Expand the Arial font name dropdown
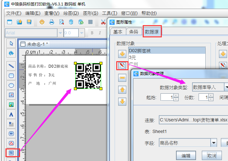228x161 pixels. [60, 33]
